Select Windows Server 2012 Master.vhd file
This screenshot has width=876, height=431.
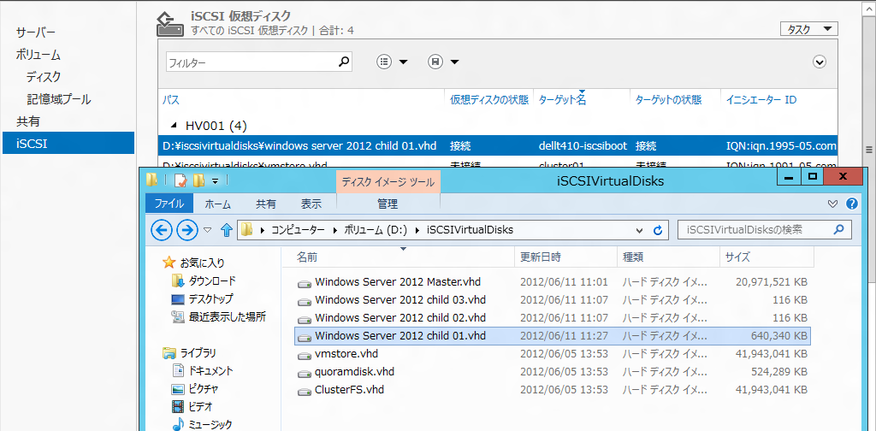(x=397, y=282)
